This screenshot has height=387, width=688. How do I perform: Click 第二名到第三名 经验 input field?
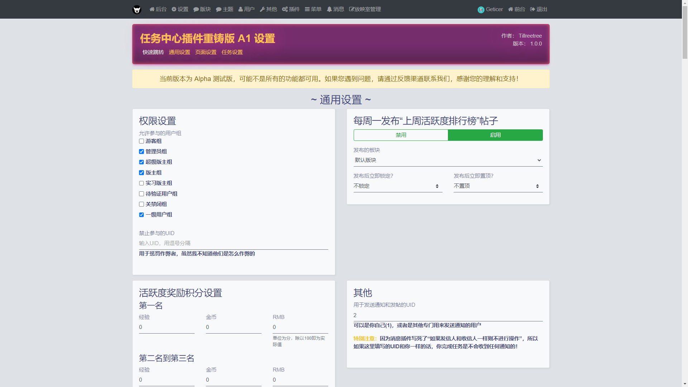coord(167,380)
